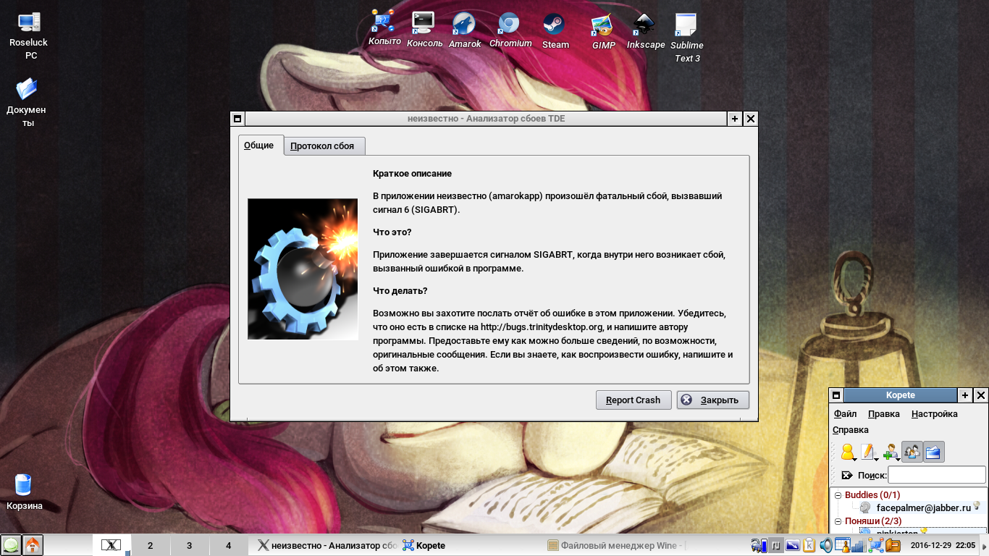Click the orange folder tray icon
Viewport: 989px width, 556px height.
(893, 545)
